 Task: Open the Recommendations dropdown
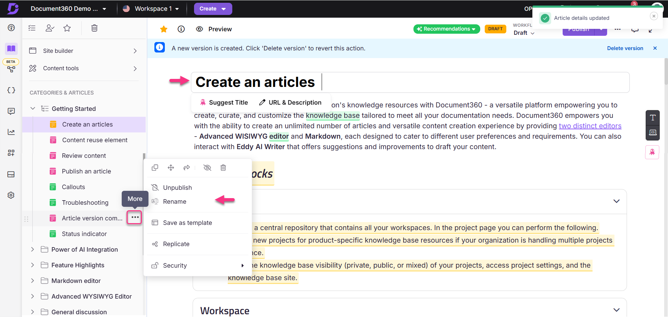coord(446,29)
